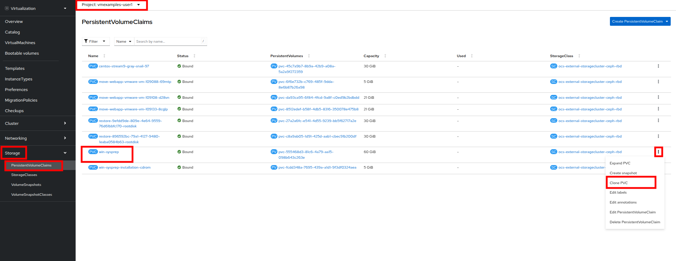Viewport: 676px width, 261px height.
Task: Click the Search by name input field
Action: tap(167, 42)
